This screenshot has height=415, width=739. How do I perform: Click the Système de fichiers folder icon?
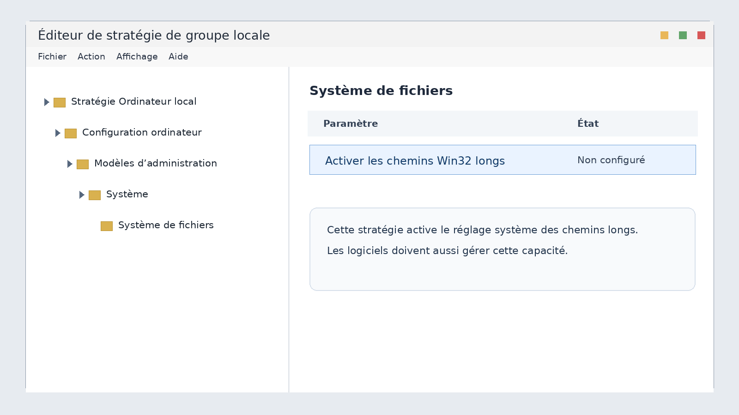pos(107,226)
